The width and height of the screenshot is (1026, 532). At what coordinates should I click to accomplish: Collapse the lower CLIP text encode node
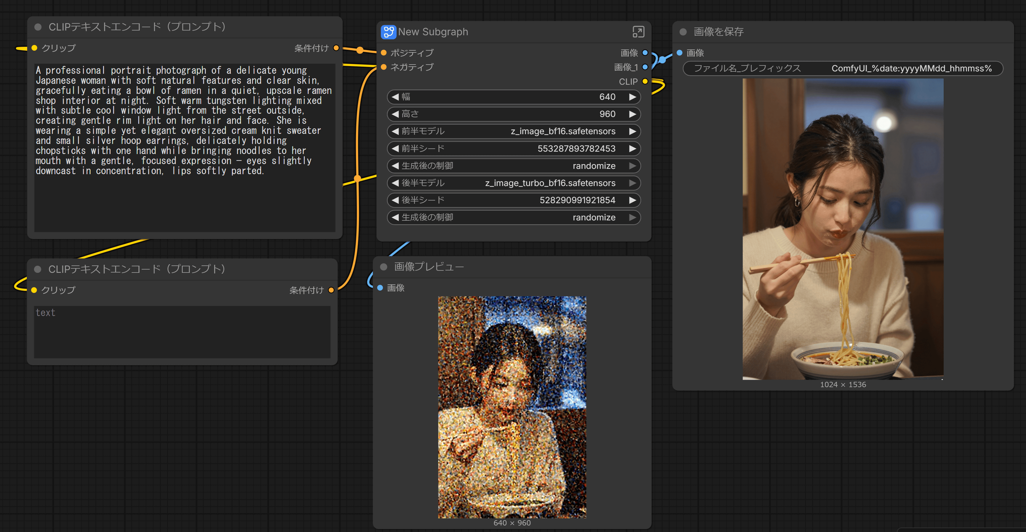[x=38, y=269]
